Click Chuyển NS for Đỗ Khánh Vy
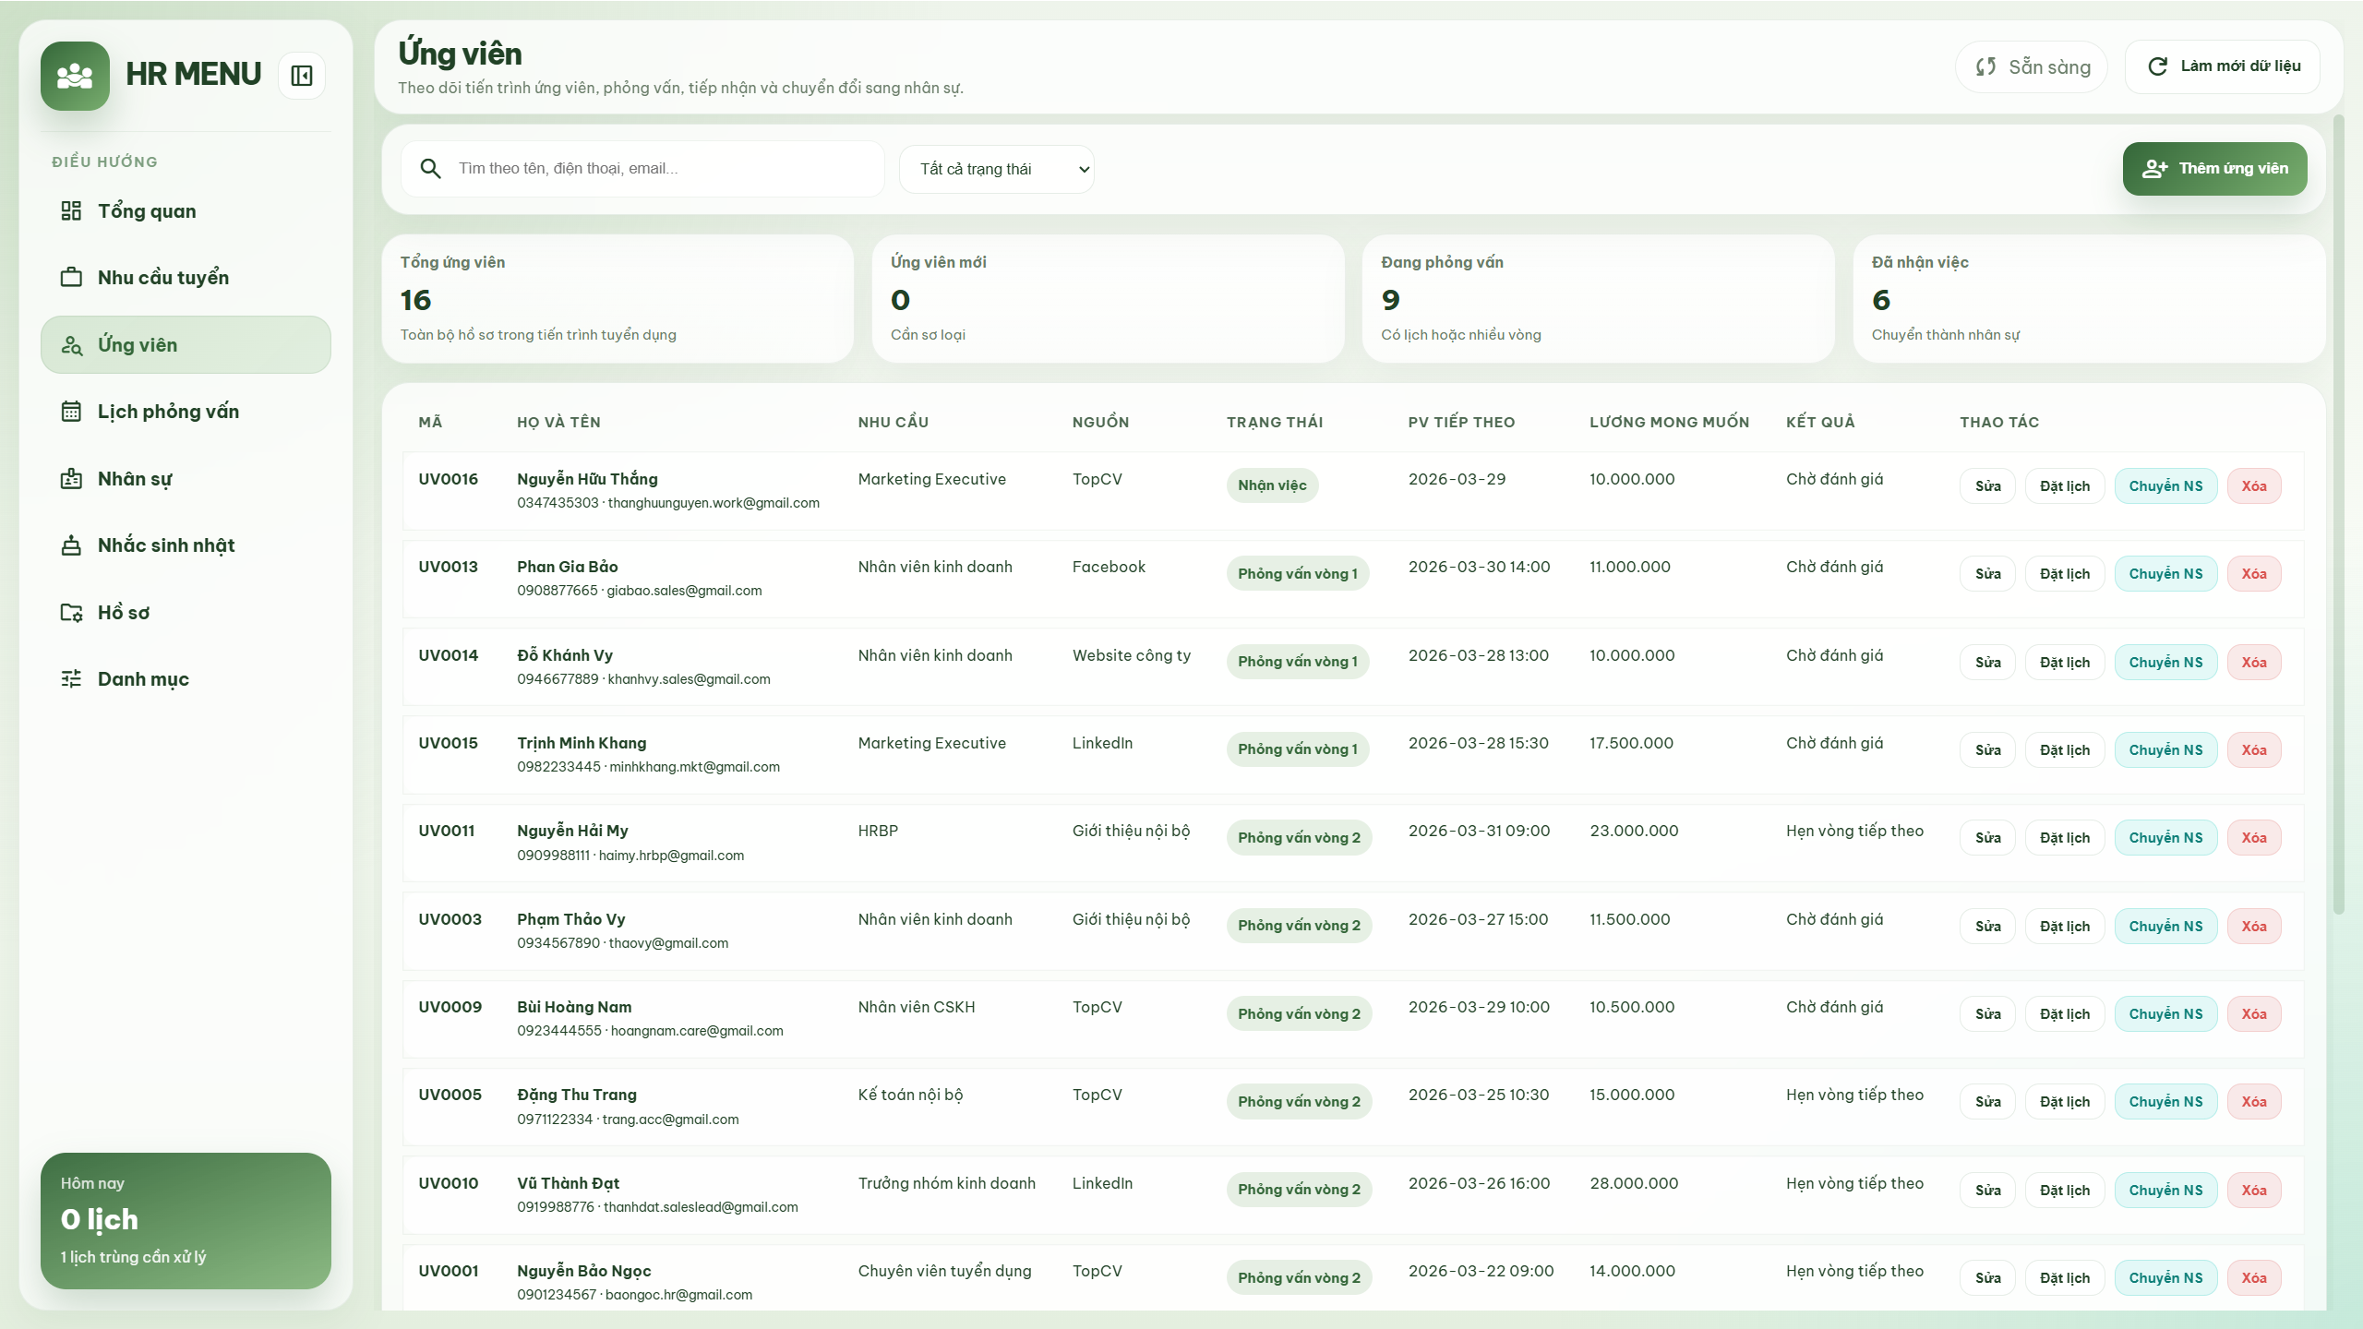This screenshot has width=2363, height=1329. [2165, 662]
